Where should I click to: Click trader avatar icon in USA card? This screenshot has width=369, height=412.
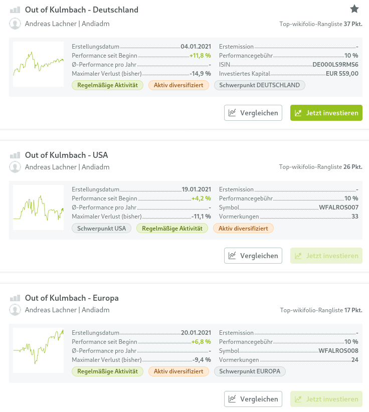(15, 167)
